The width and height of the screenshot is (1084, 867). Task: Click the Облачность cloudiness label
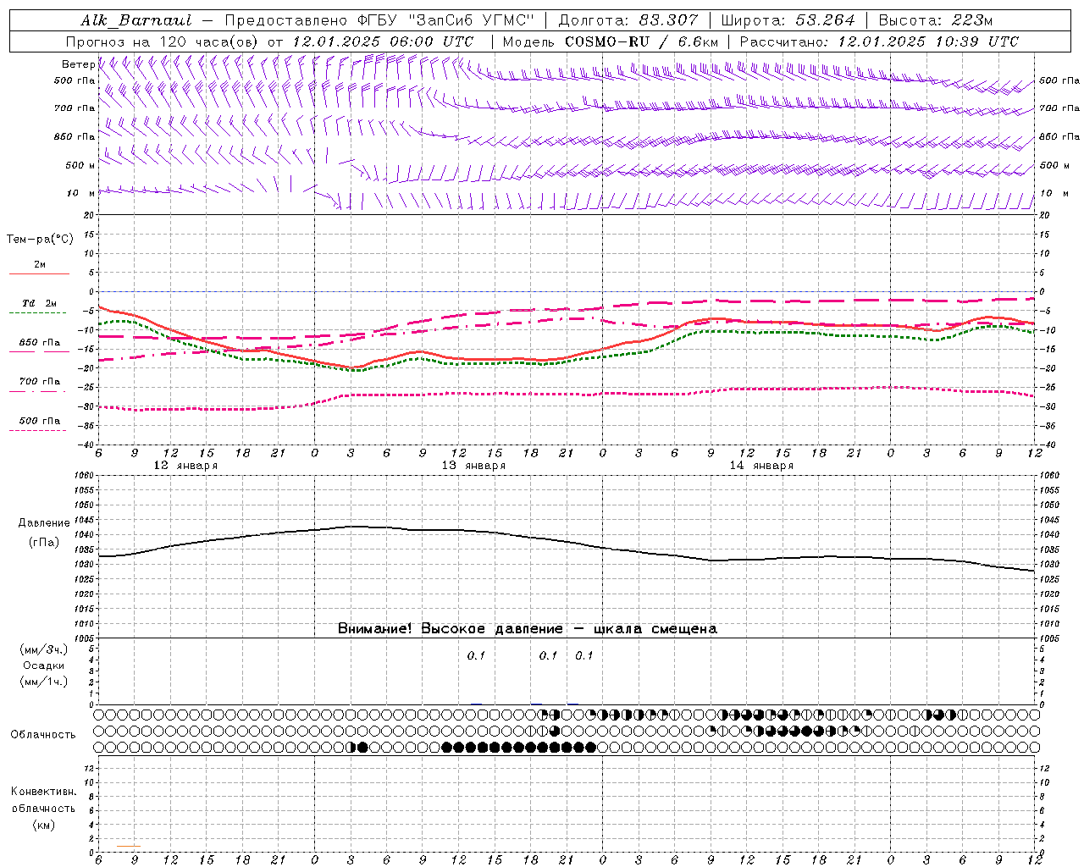(44, 735)
